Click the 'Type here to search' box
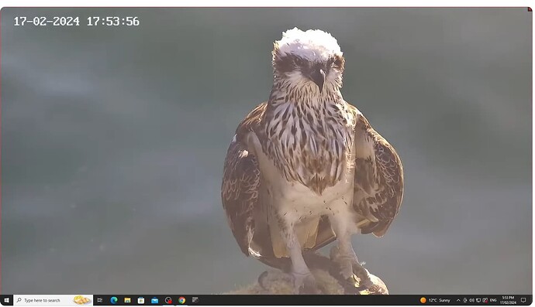Screen dimensions: 535x307 pyautogui.click(x=53, y=300)
